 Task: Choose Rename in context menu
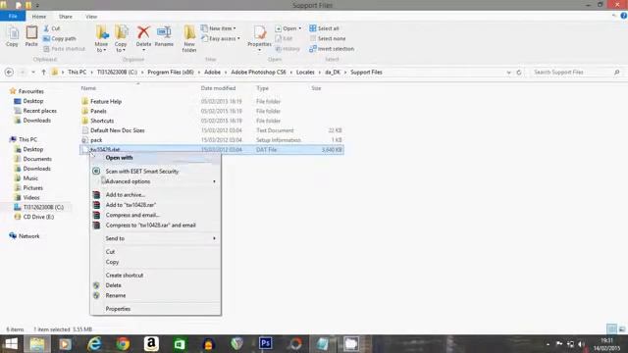(x=155, y=296)
